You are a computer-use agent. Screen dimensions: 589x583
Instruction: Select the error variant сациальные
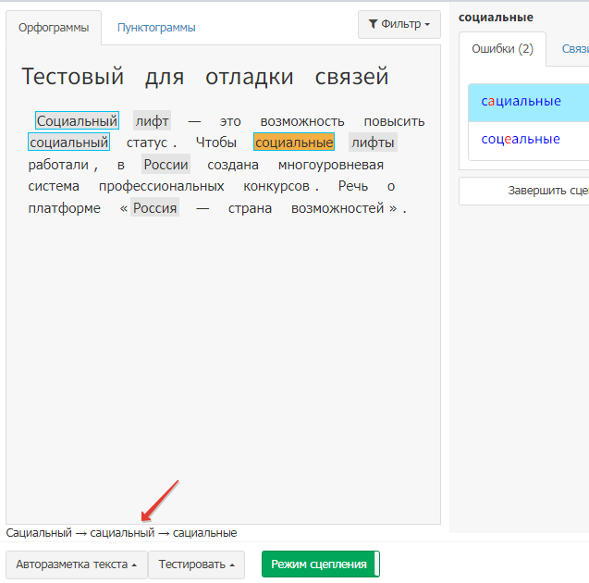[x=522, y=101]
